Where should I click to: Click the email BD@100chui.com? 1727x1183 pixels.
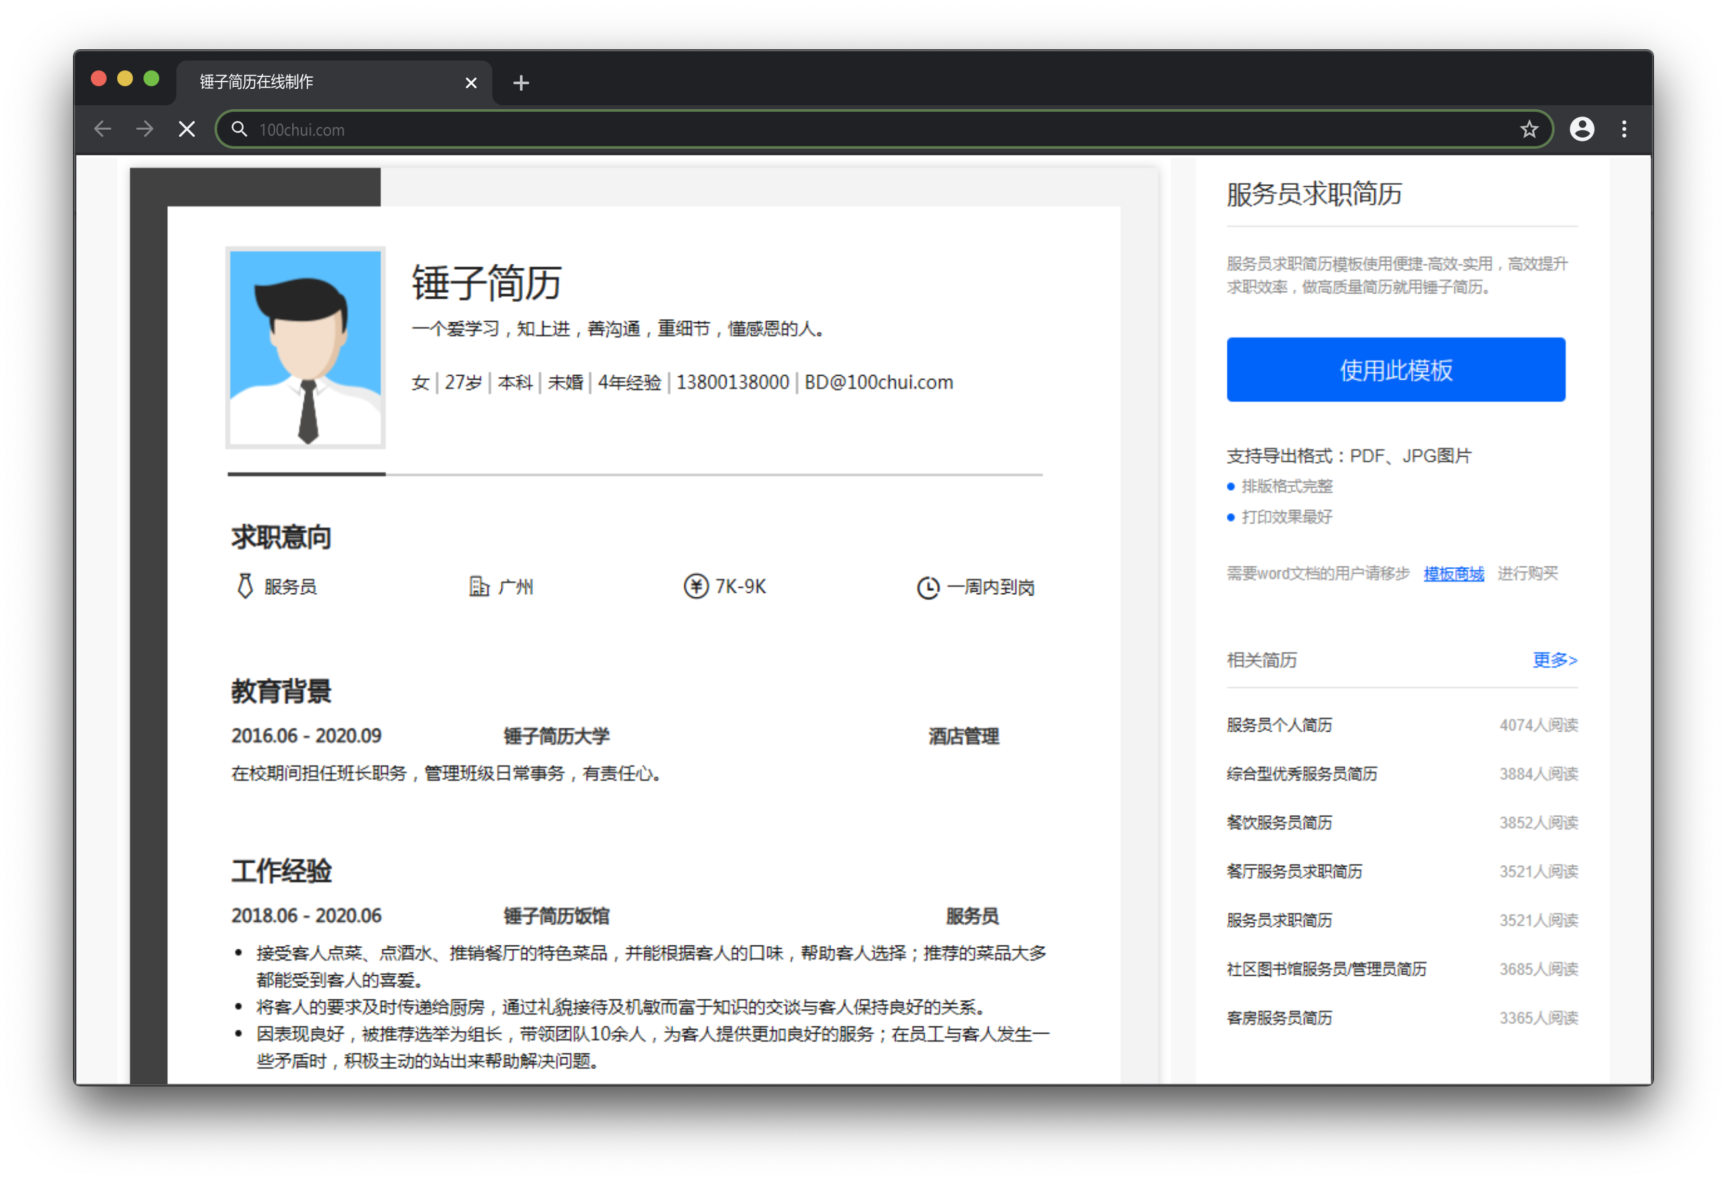879,382
